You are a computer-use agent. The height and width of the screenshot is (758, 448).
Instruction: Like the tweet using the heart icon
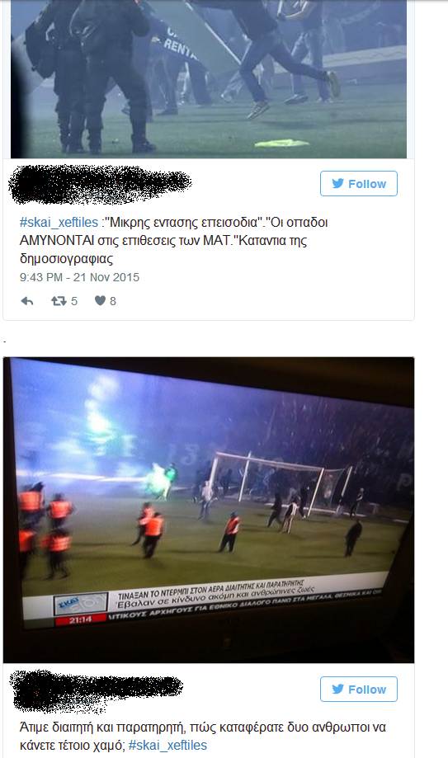pyautogui.click(x=100, y=301)
